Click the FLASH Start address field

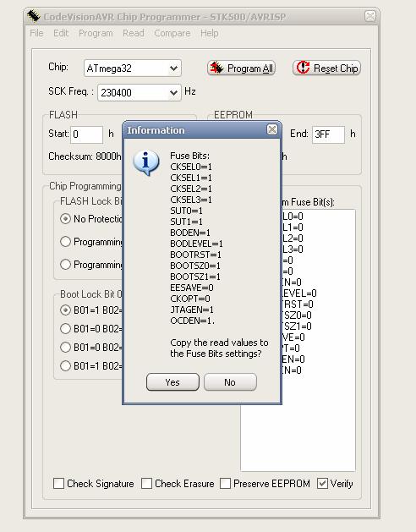86,134
